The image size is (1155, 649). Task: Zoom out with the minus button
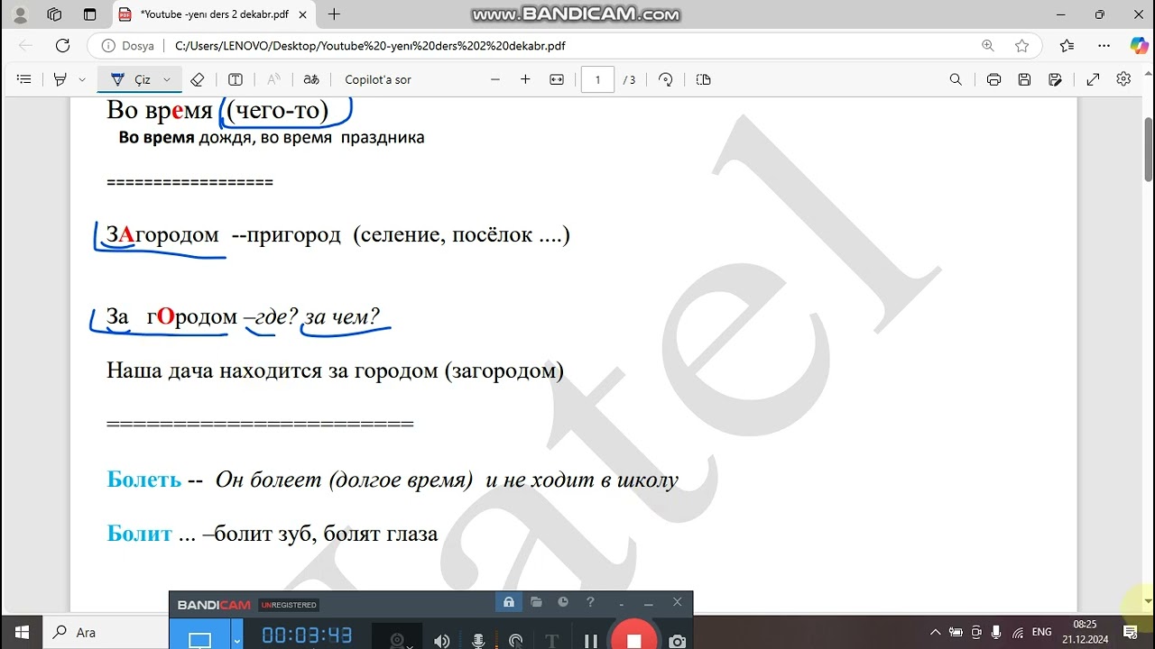coord(495,79)
